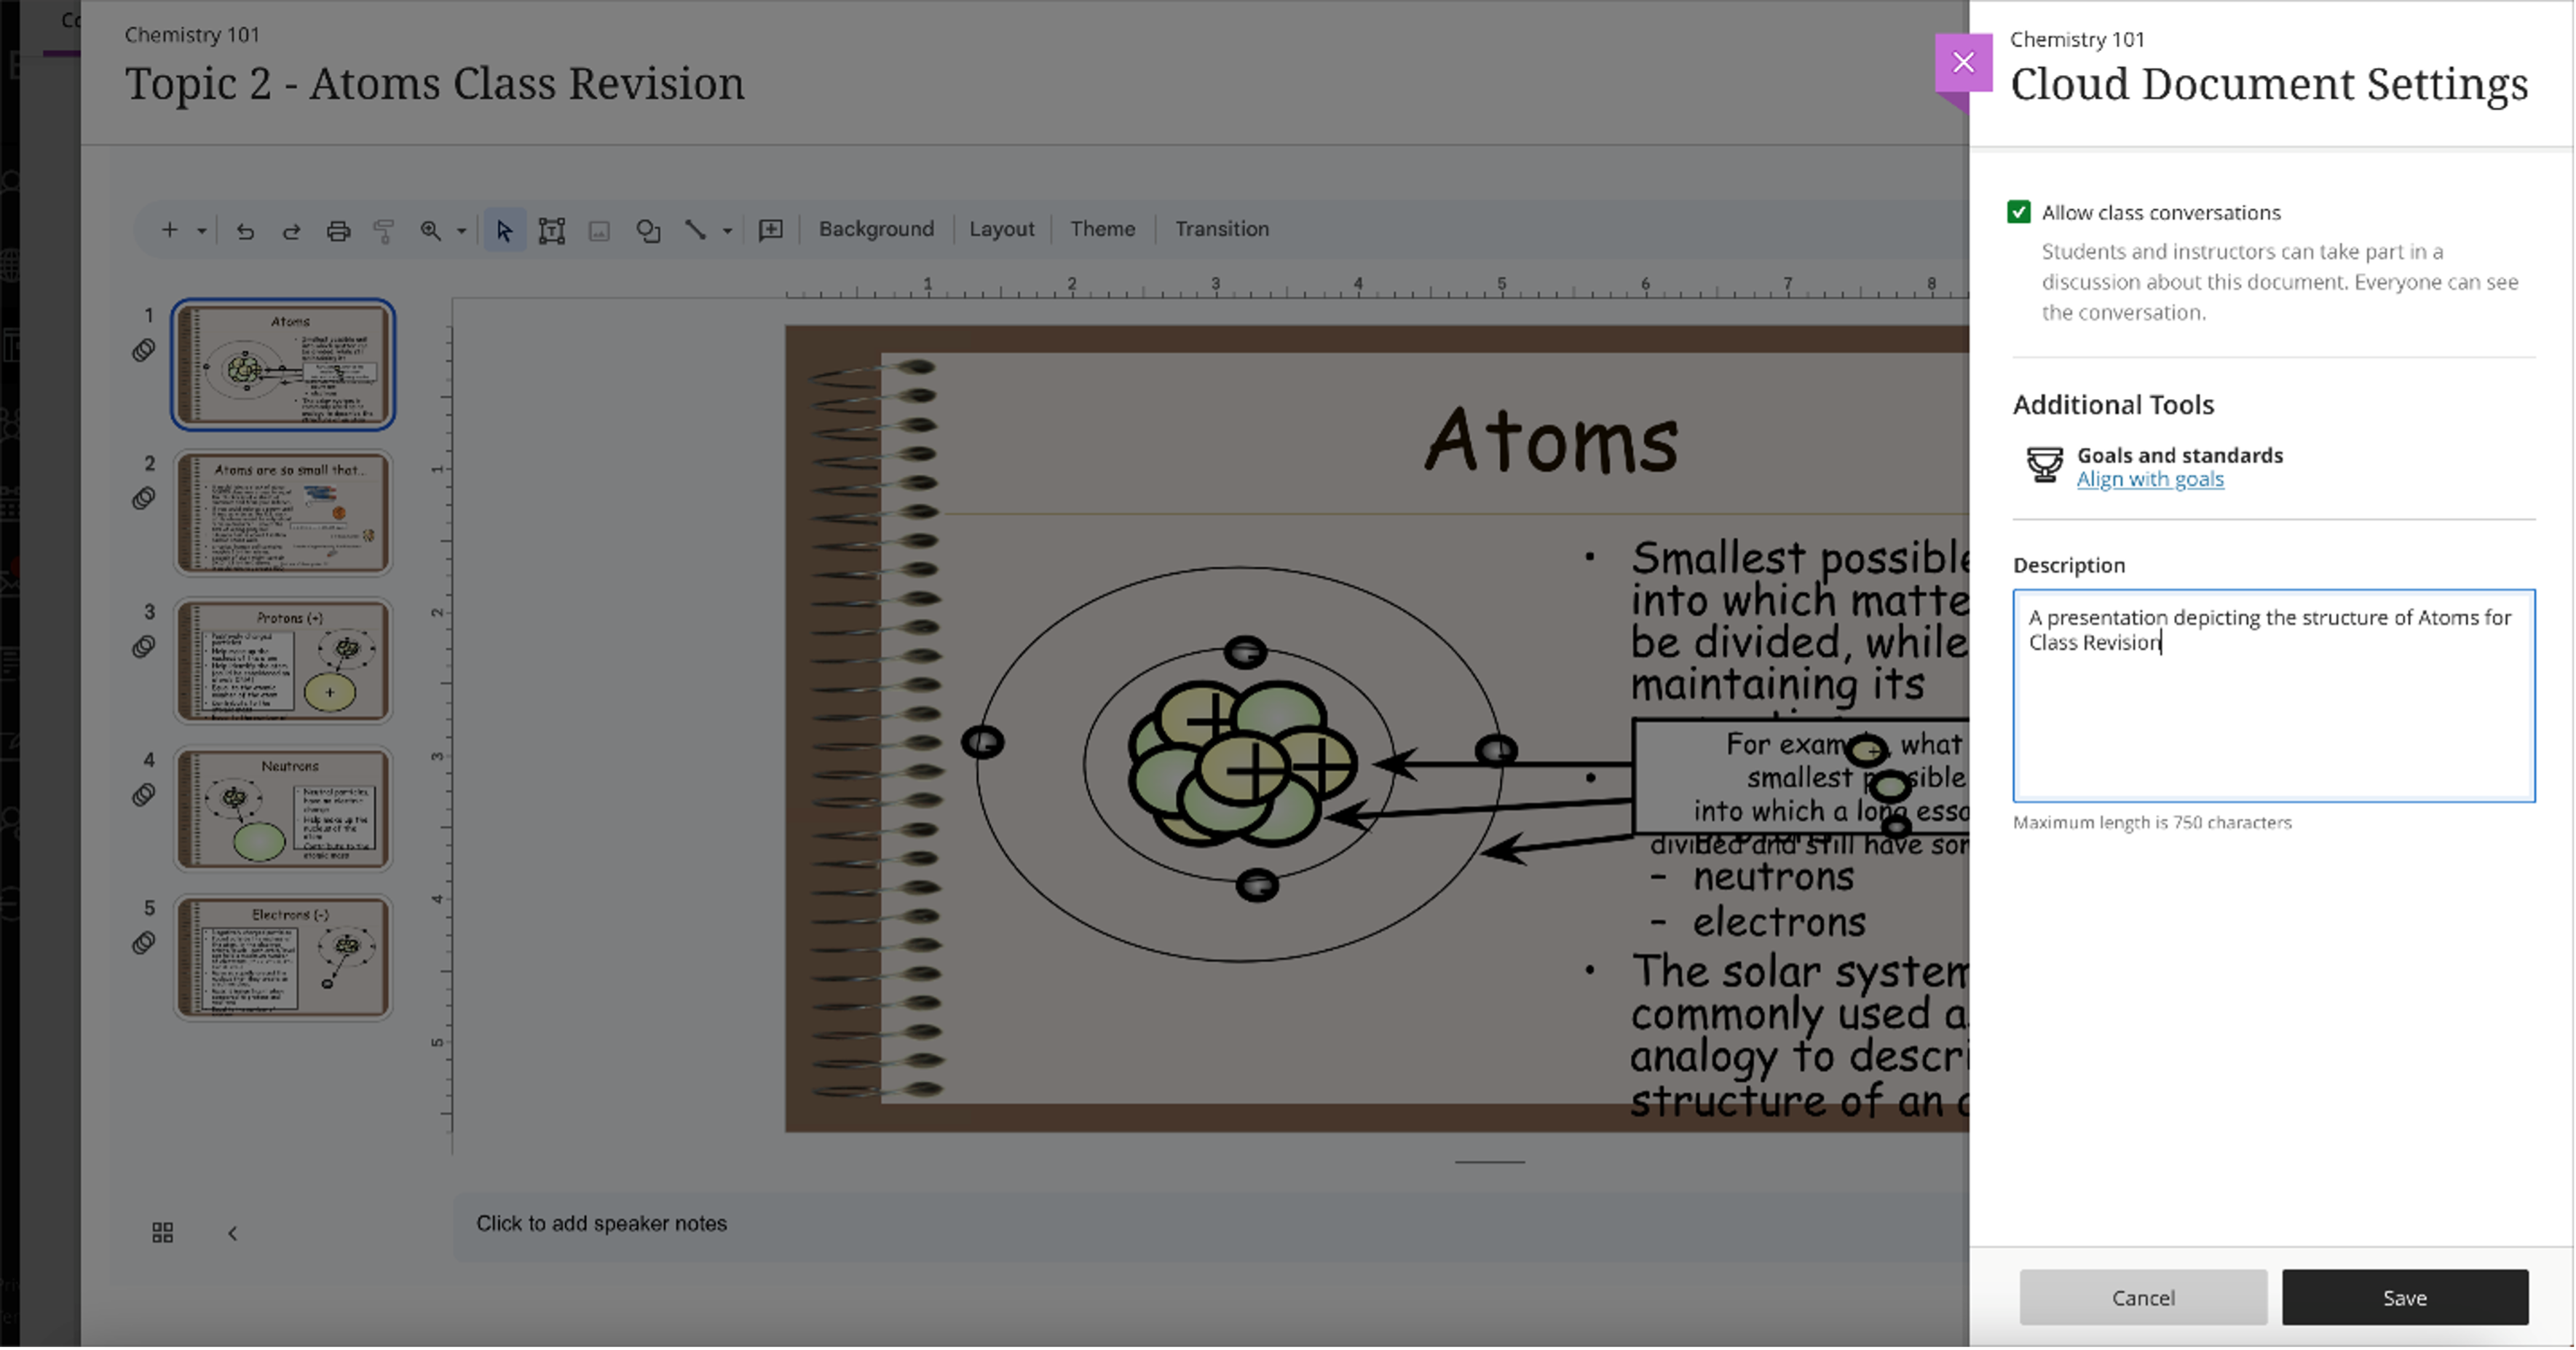
Task: Click the redo arrow icon
Action: [x=291, y=231]
